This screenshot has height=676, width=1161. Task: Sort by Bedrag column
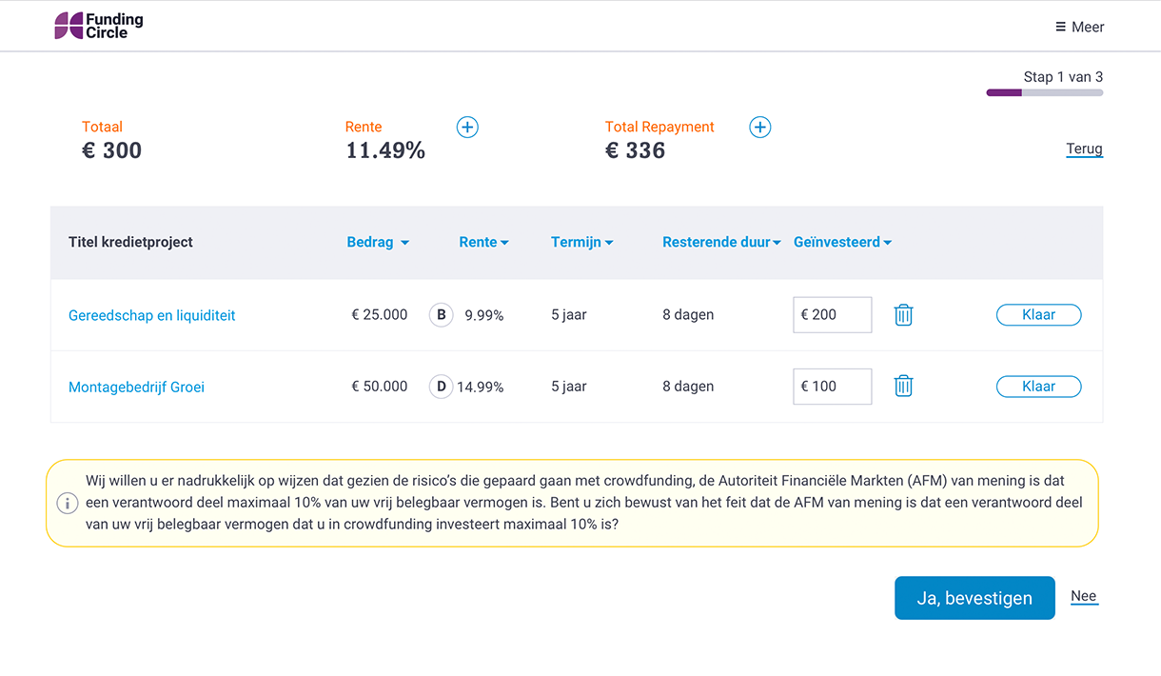click(378, 242)
